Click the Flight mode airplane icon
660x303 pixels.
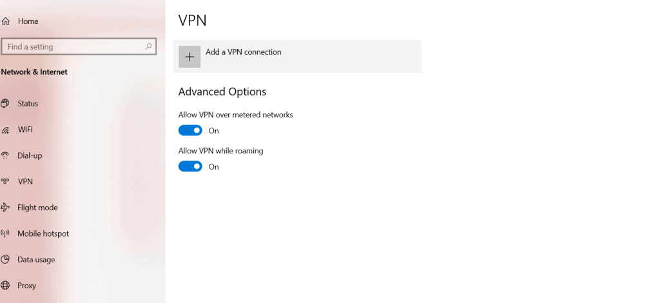coord(5,208)
